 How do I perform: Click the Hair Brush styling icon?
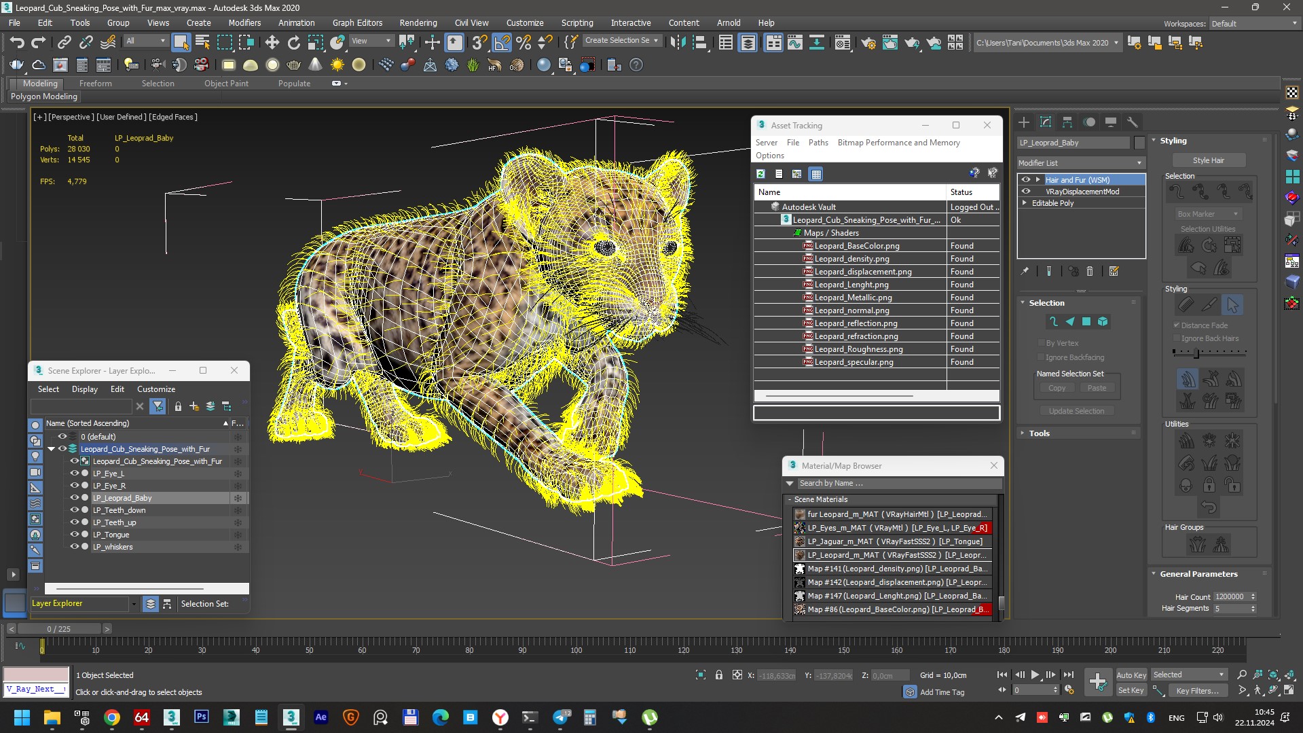(1186, 305)
